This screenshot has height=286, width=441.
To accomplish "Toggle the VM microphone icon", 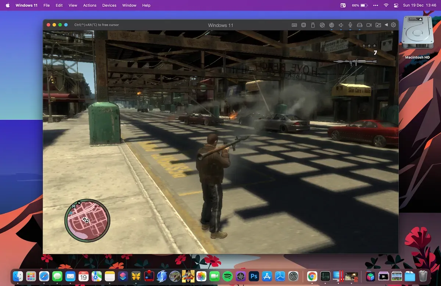I will tap(350, 25).
